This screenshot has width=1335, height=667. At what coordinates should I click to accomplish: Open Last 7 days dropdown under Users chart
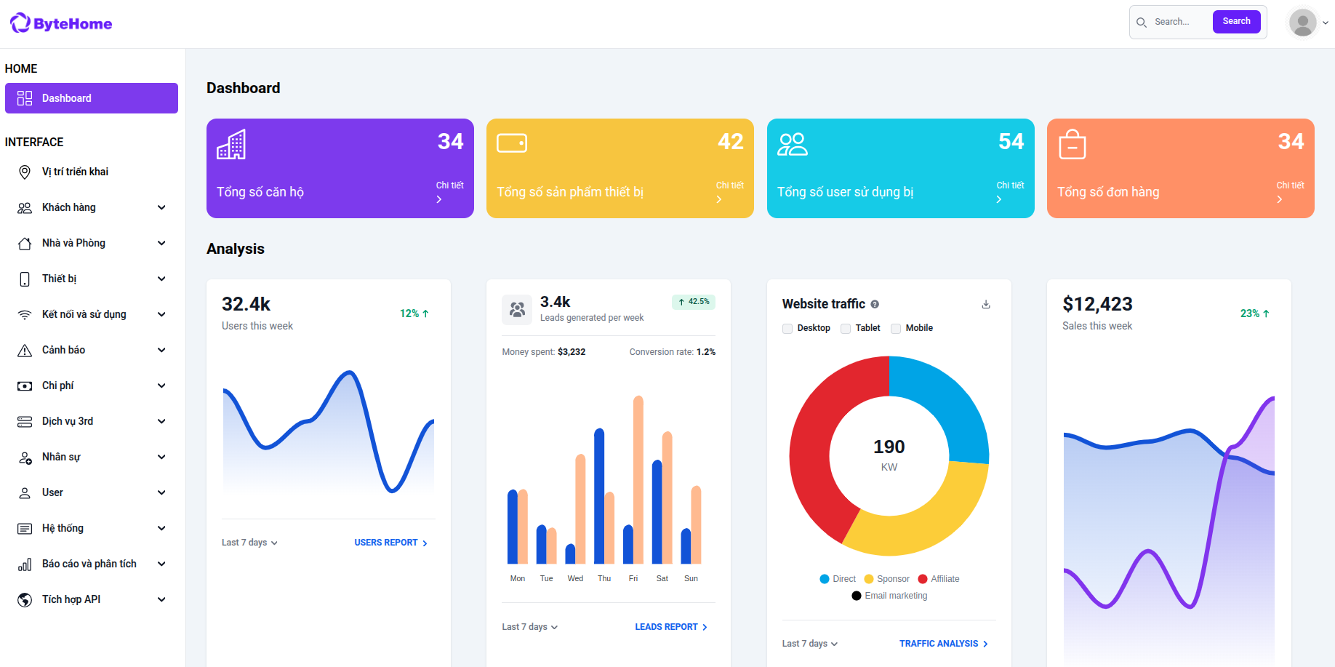249,543
